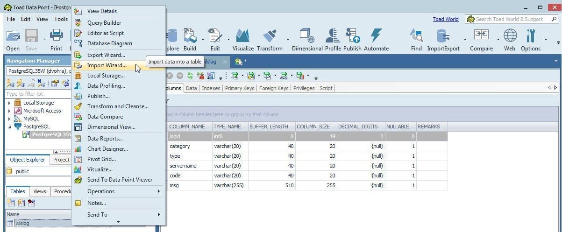
Task: Switch to the Views tab
Action: click(x=40, y=191)
